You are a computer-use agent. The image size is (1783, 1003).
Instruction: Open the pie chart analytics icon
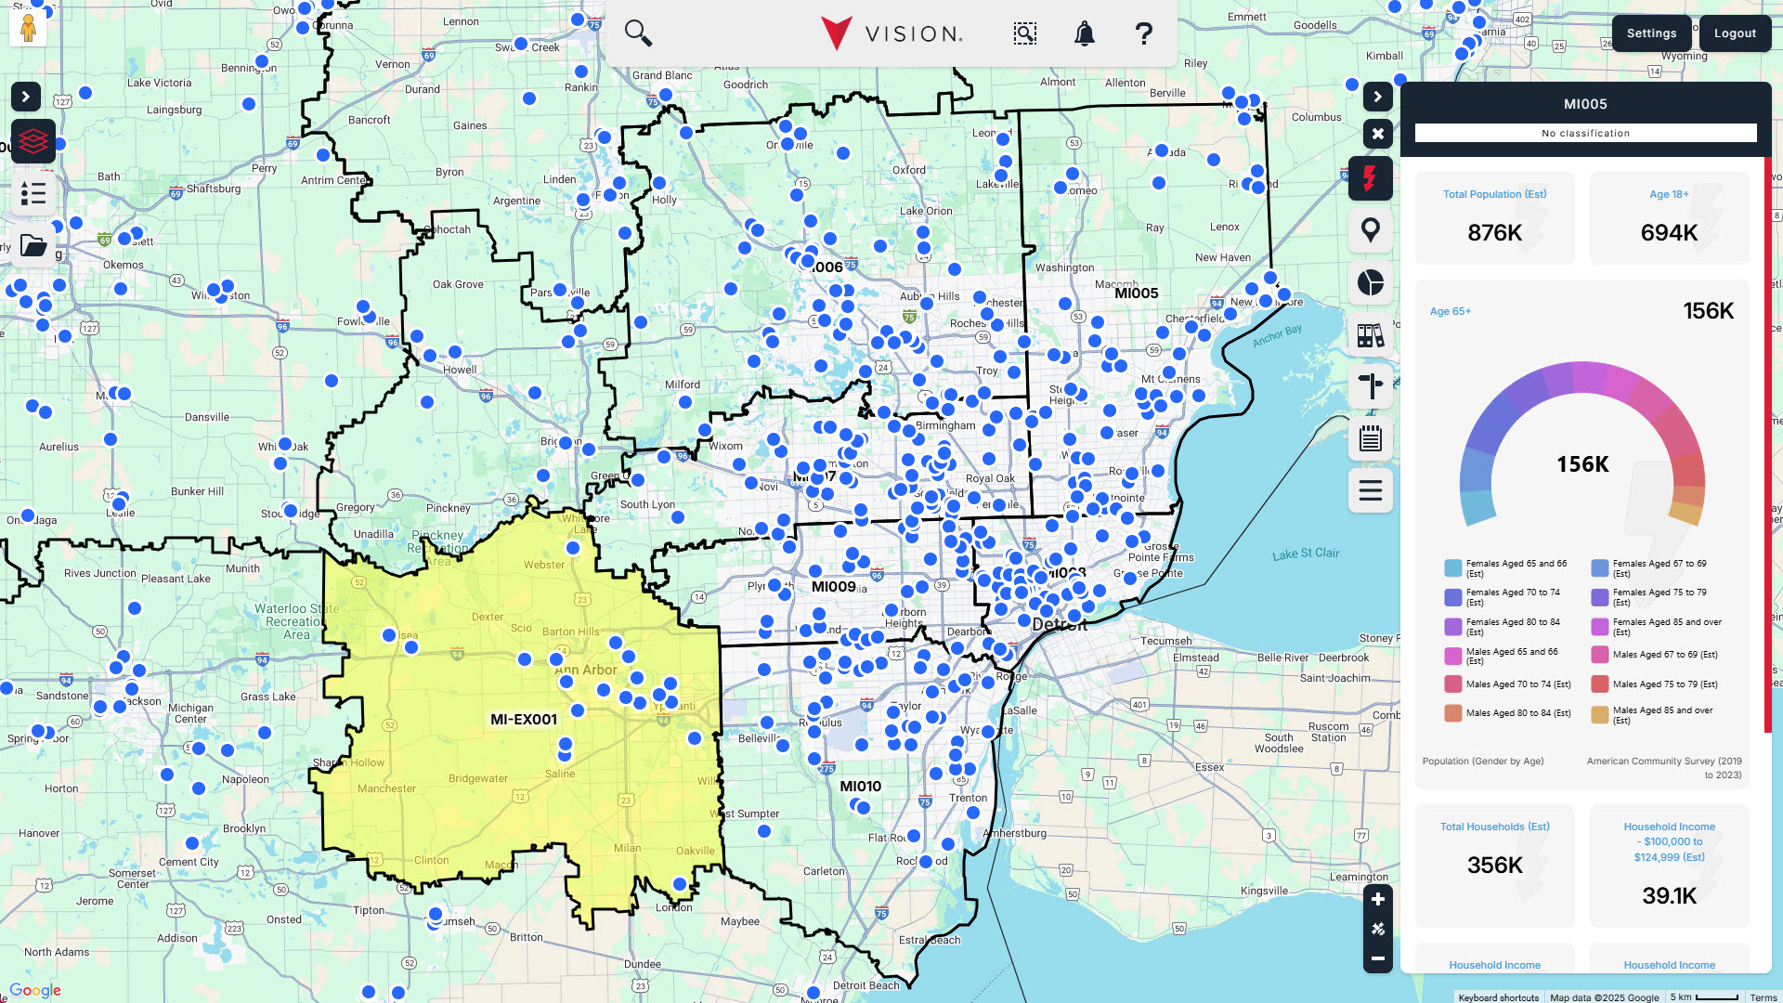(x=1370, y=282)
